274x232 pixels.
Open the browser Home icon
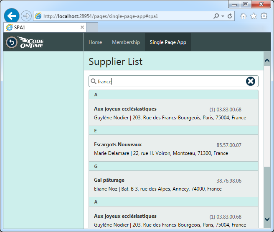[243, 16]
